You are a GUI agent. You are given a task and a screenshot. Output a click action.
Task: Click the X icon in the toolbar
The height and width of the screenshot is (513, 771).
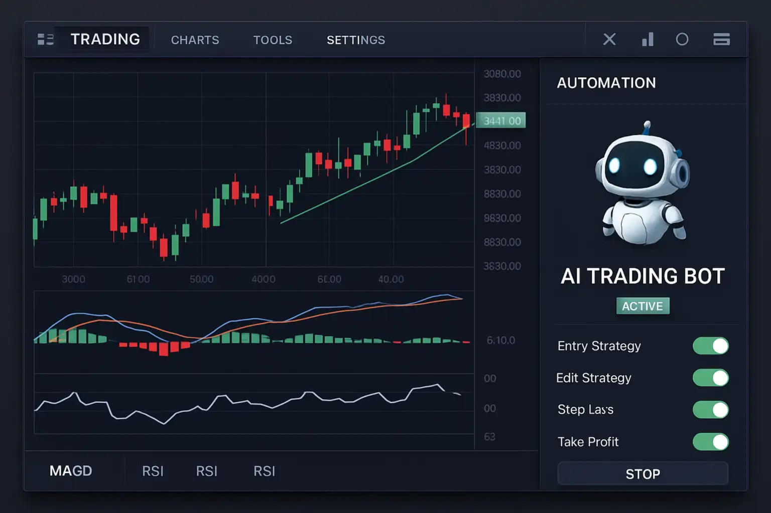[x=609, y=39]
